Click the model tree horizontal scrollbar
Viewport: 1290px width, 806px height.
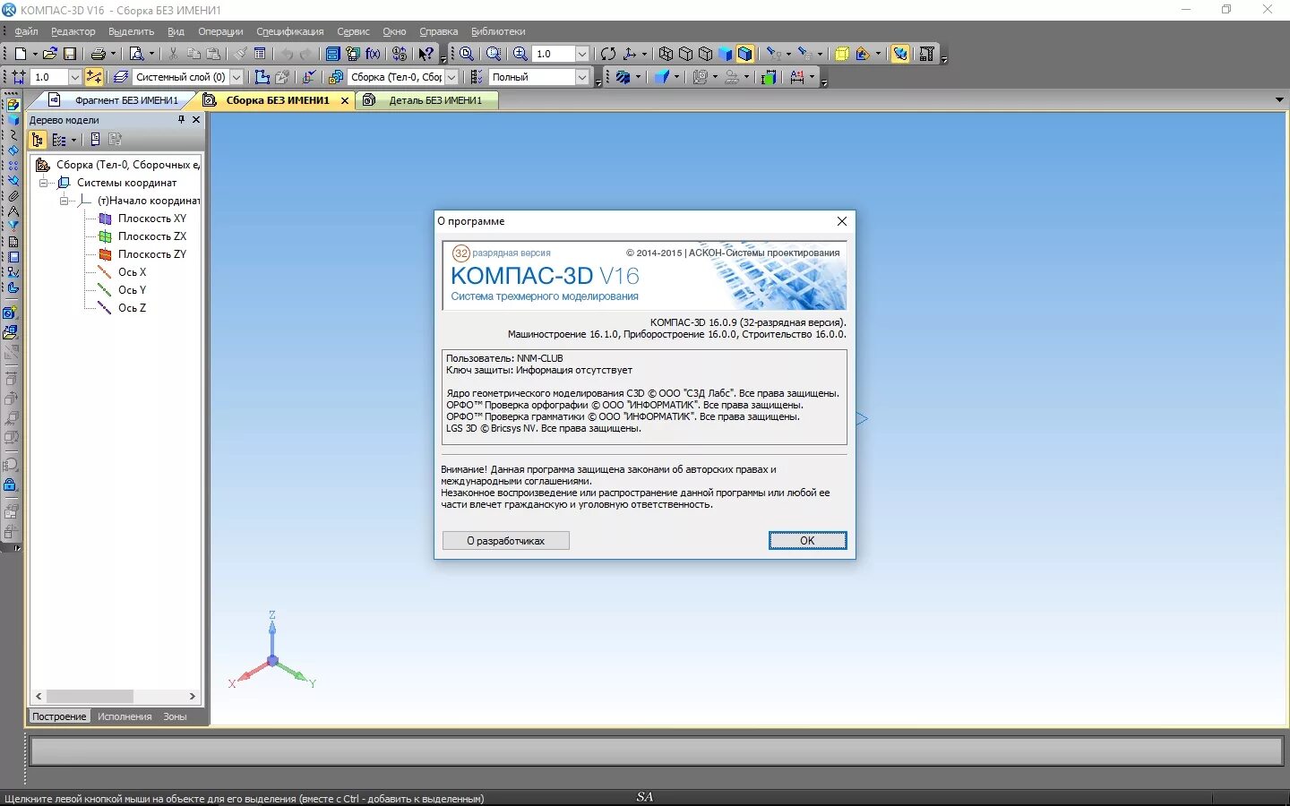(x=90, y=696)
